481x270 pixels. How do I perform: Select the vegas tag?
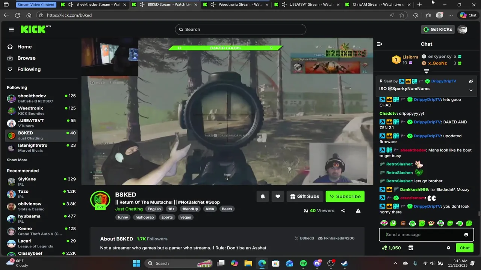coord(186,217)
